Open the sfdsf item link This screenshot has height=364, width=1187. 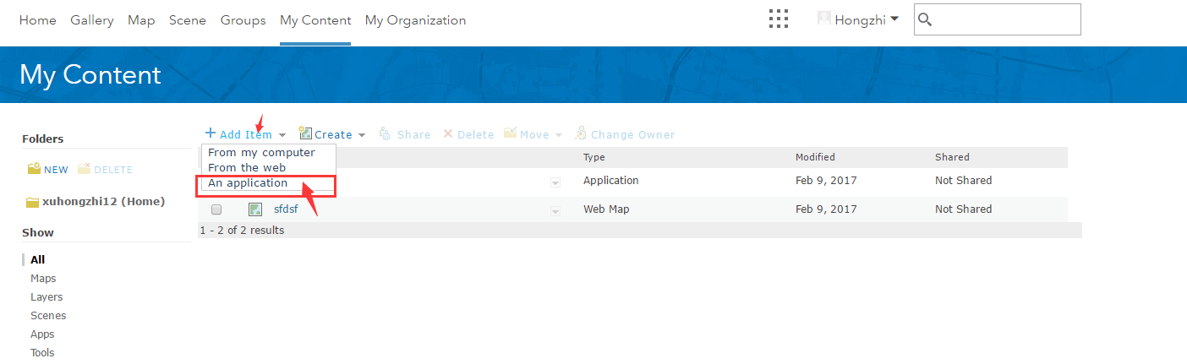[x=286, y=209]
